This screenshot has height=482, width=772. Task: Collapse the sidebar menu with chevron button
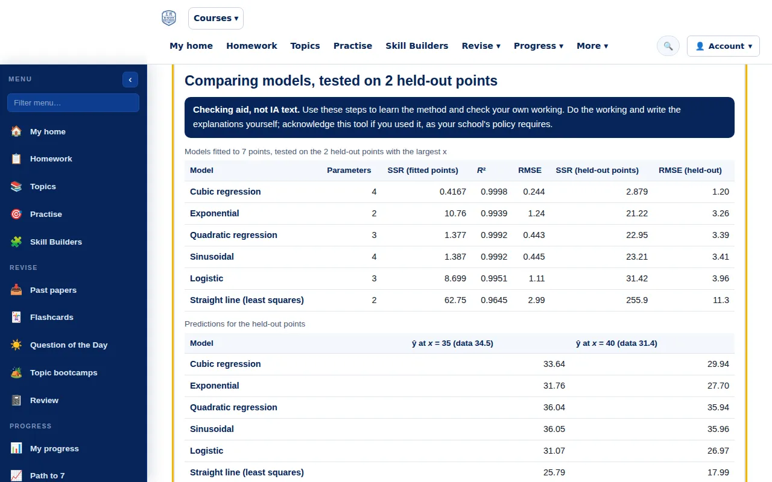130,80
